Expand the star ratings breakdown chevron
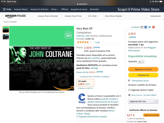164x123 pixels. pos(90,42)
